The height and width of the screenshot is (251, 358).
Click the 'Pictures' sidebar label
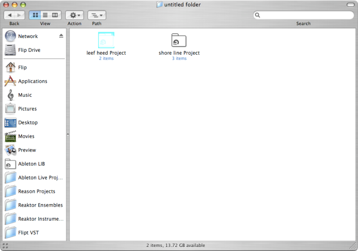point(27,109)
